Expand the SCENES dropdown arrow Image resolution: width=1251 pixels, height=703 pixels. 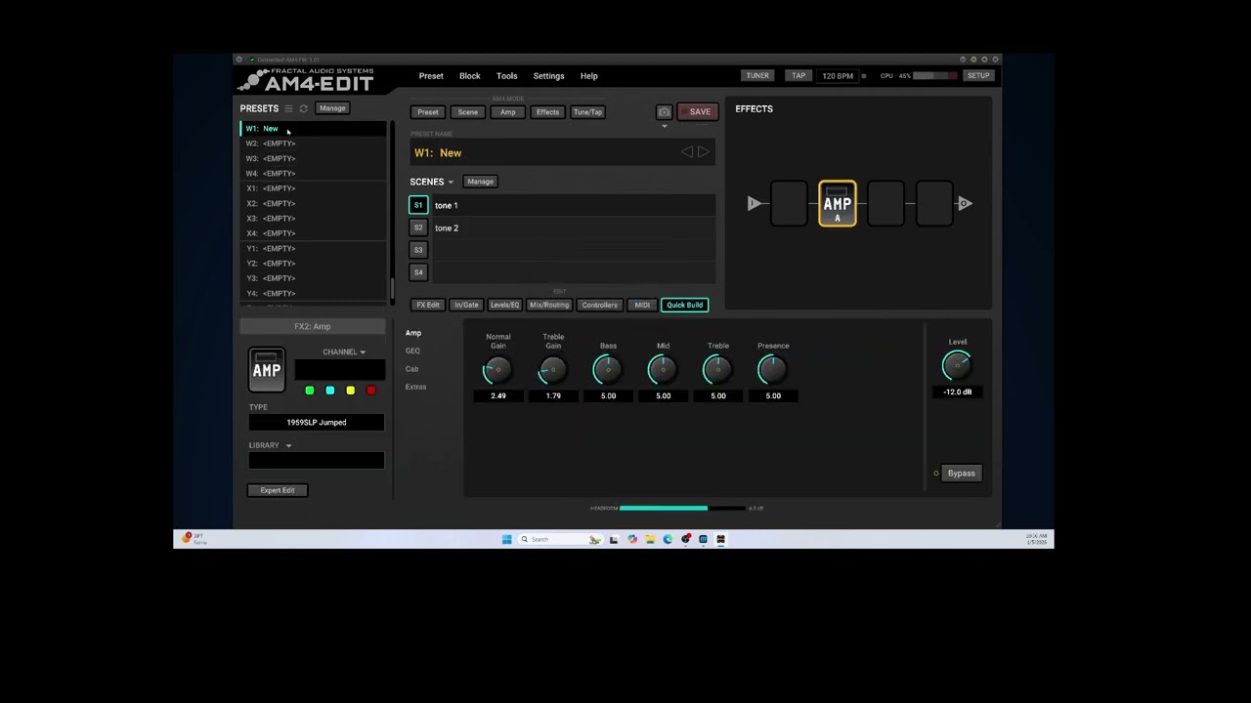(x=451, y=183)
